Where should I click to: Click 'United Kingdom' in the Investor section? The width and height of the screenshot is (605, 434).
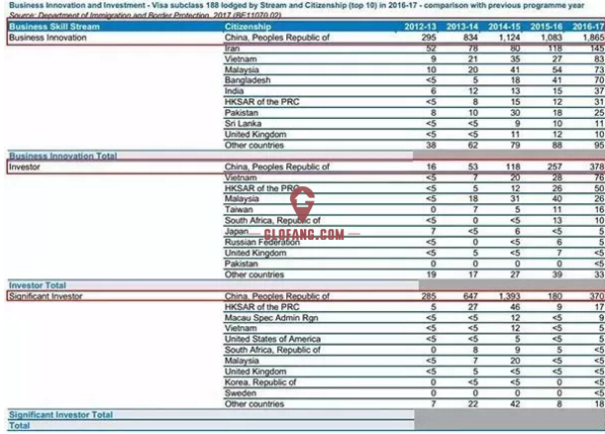point(255,253)
